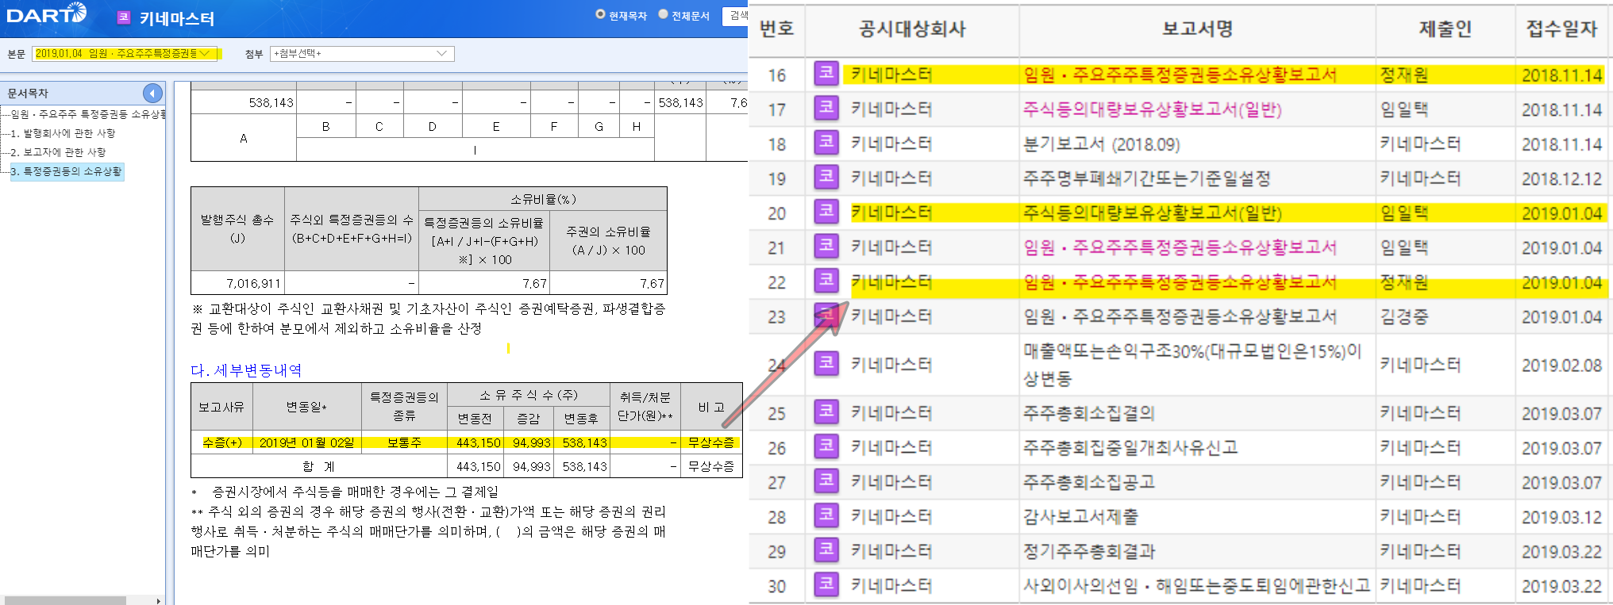This screenshot has height=605, width=1613.
Task: Click the 코 icon beside 분기보고서 (2018.09)
Action: pyautogui.click(x=826, y=144)
